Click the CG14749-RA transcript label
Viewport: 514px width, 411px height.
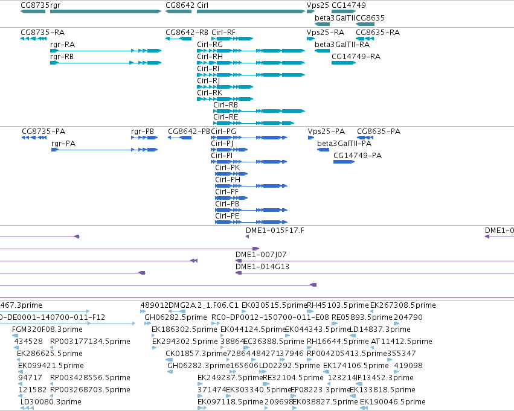coord(356,57)
